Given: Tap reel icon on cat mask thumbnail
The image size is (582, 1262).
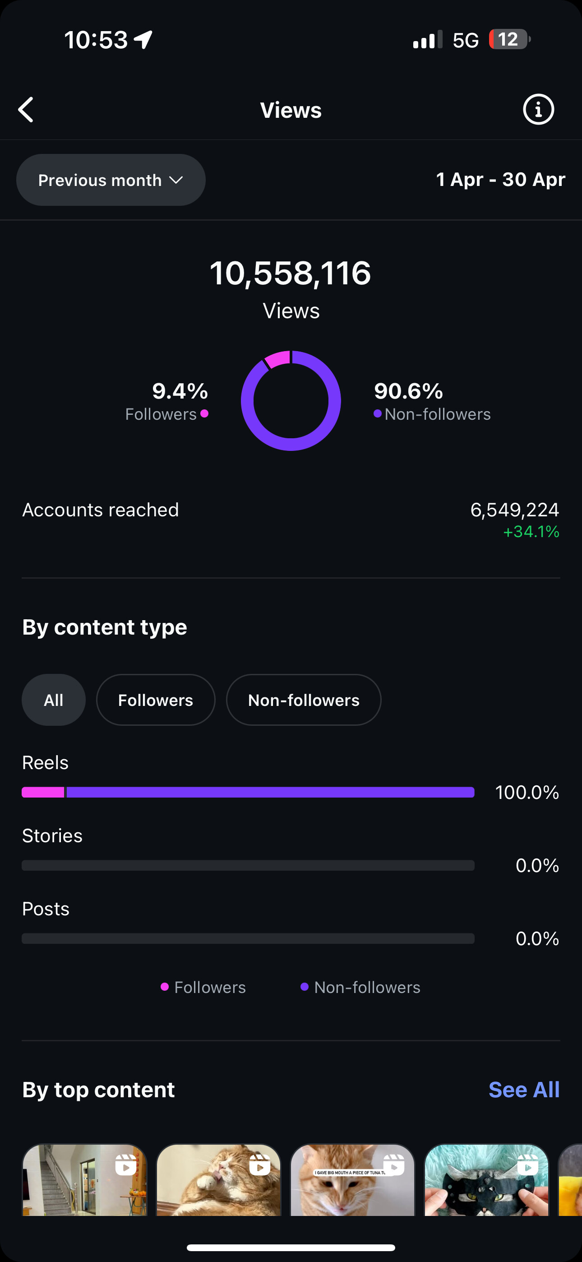Looking at the screenshot, I should pos(527,1165).
